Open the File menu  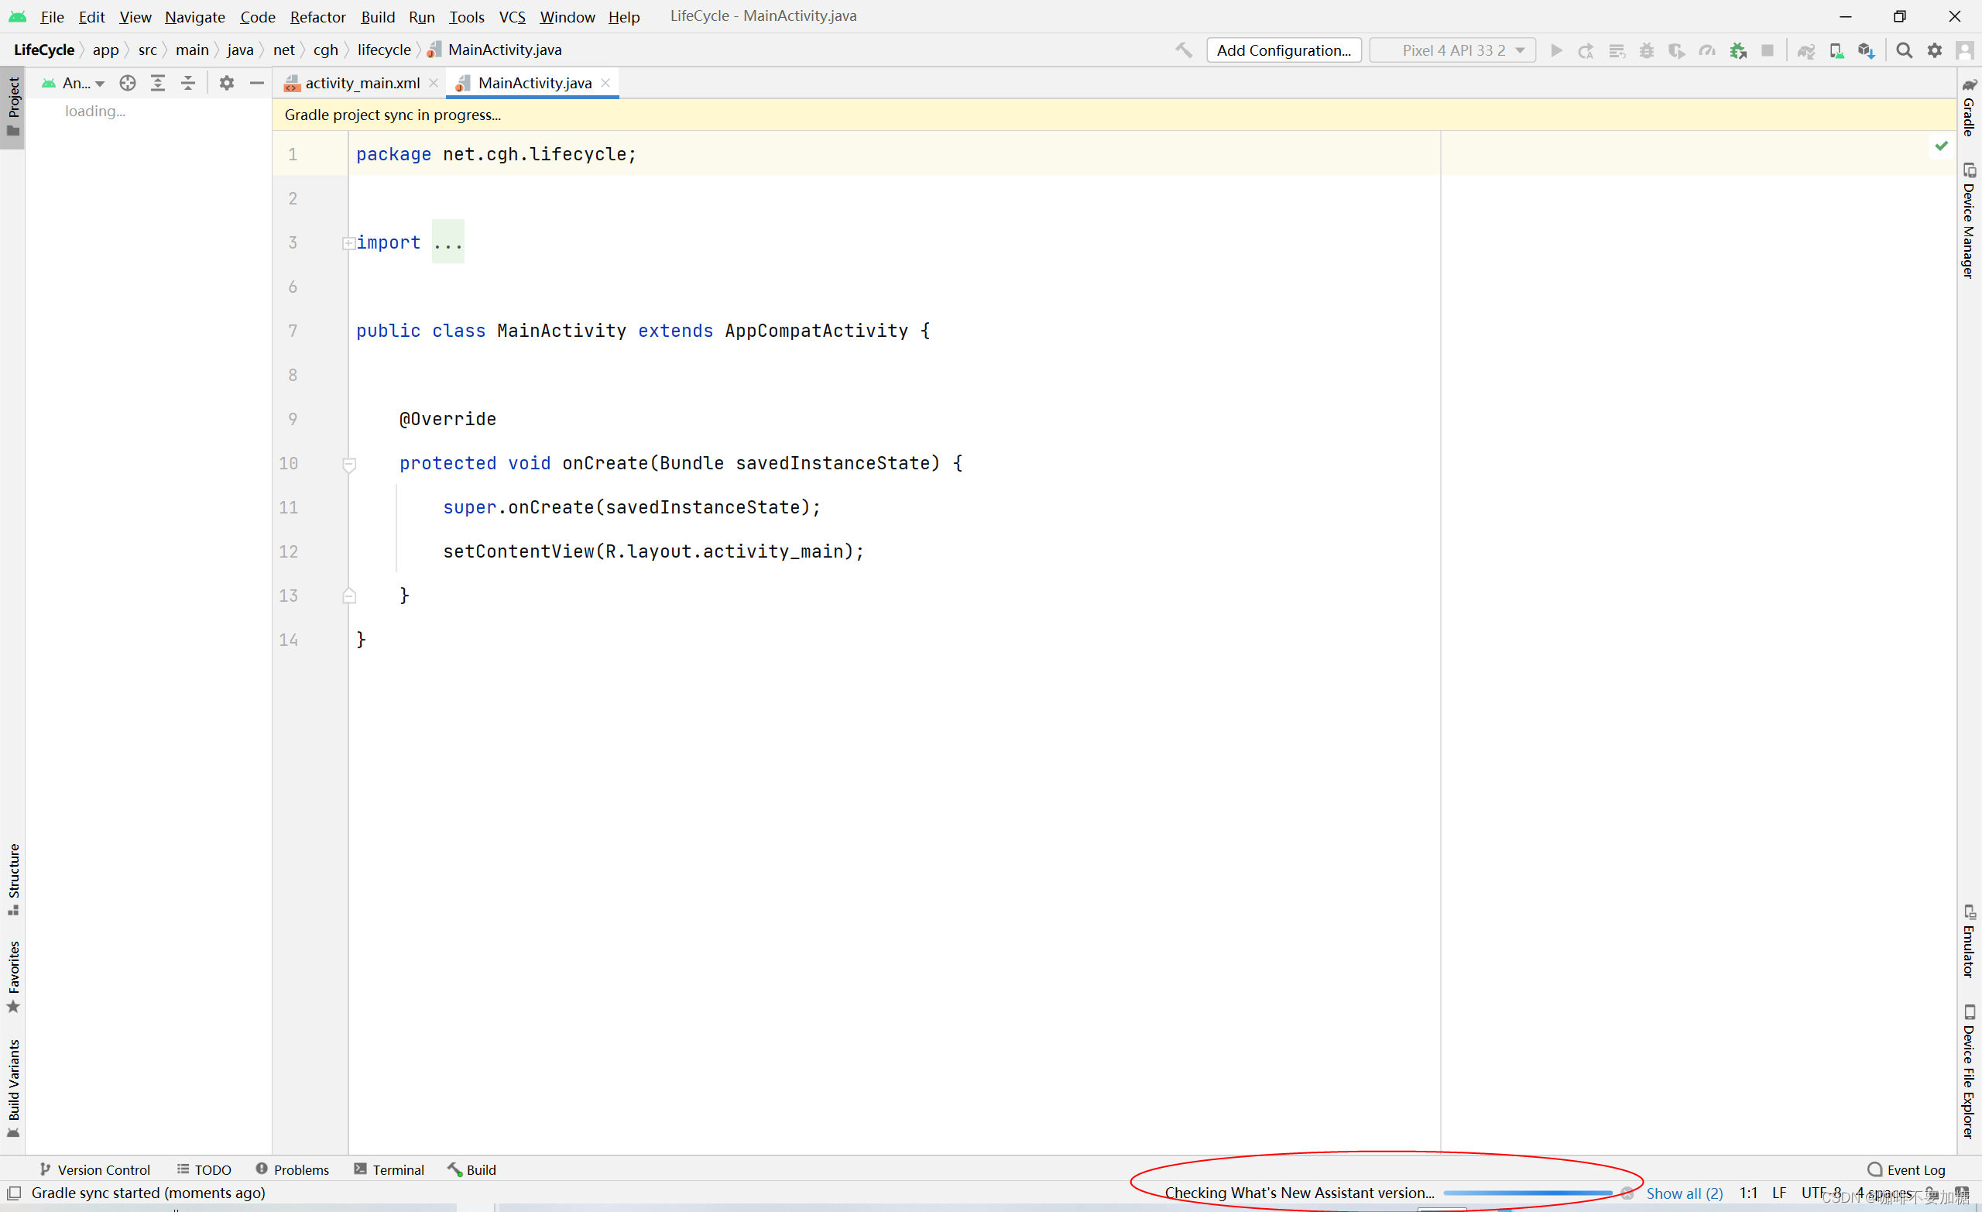53,17
